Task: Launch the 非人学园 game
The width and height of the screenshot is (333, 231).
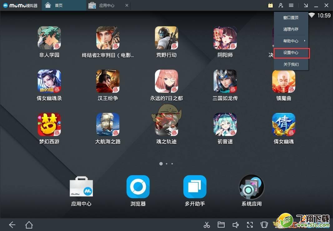Action: [49, 38]
